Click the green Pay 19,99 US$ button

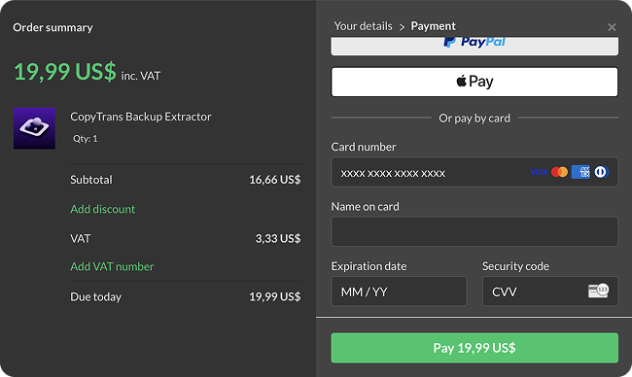pyautogui.click(x=474, y=348)
